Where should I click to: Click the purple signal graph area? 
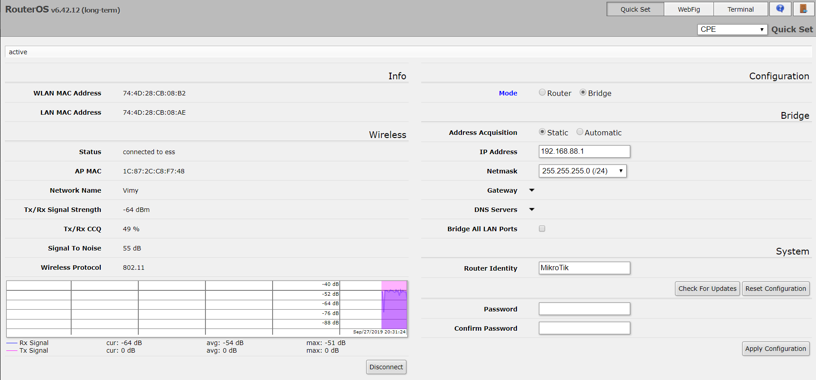[394, 309]
